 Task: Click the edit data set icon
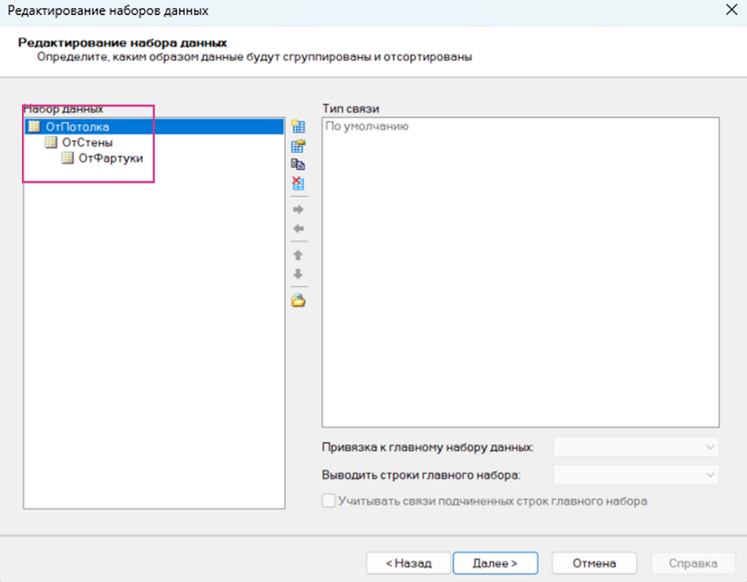(298, 146)
